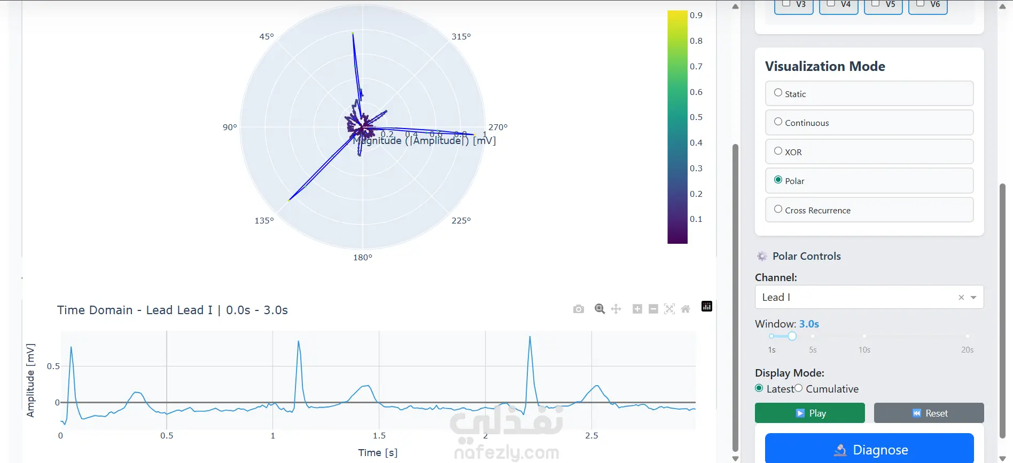Select the zoom tool in plot toolbar
Viewport: 1013px width, 463px height.
(x=599, y=309)
